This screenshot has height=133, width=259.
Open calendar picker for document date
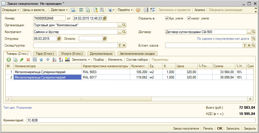105,18
